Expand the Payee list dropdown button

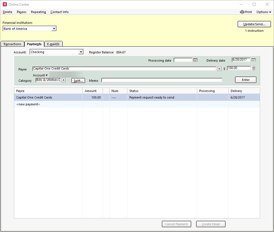pyautogui.click(x=219, y=69)
